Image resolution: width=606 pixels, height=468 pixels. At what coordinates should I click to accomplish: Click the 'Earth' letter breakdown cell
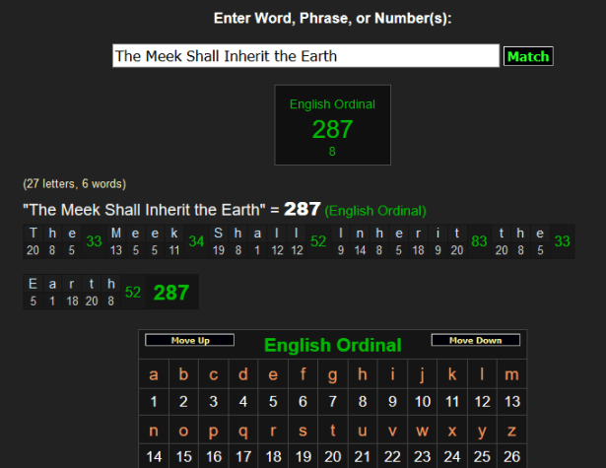[71, 292]
